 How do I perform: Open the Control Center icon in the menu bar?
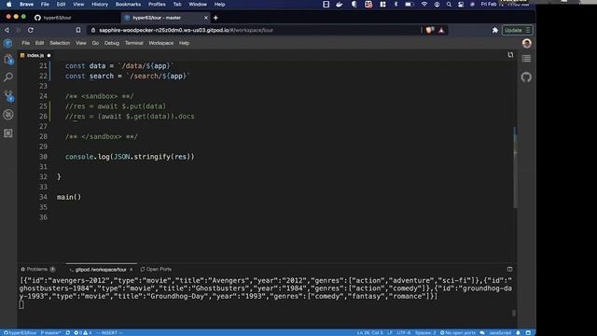point(461,4)
